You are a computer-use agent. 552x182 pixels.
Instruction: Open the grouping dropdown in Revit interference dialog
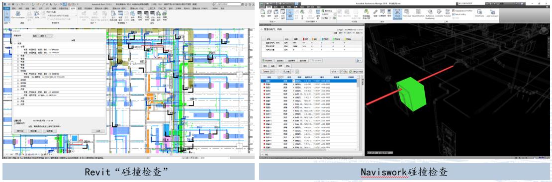[42, 36]
